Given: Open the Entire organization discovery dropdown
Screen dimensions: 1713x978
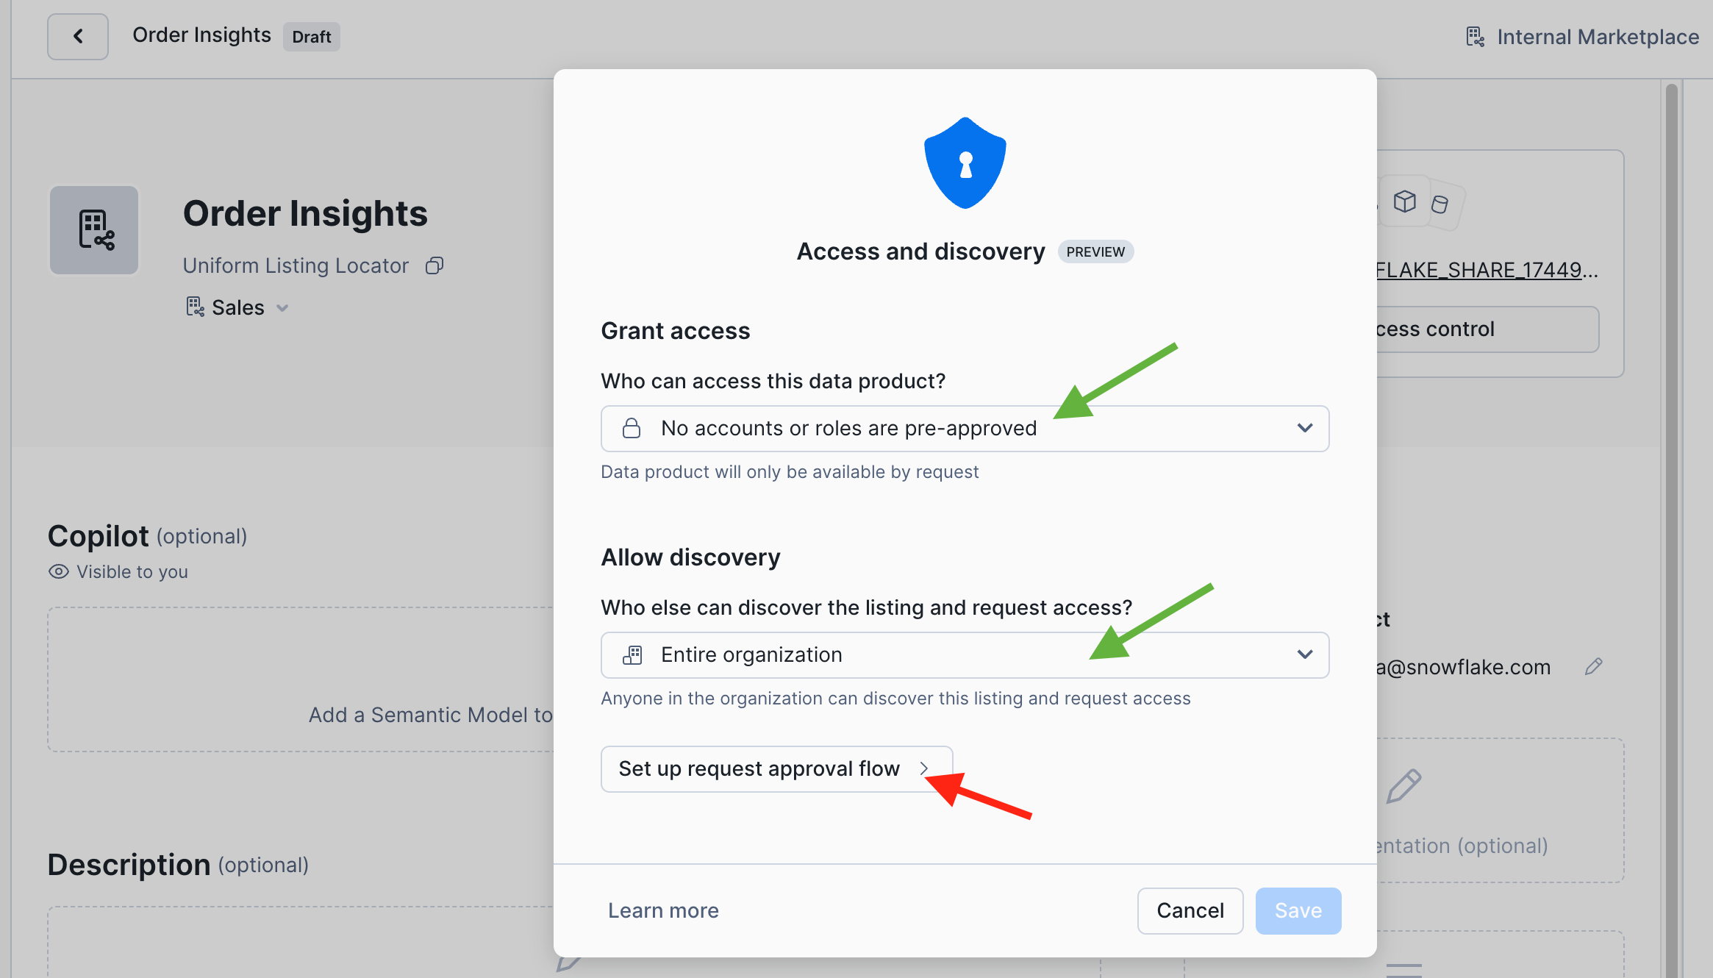Looking at the screenshot, I should click(965, 655).
